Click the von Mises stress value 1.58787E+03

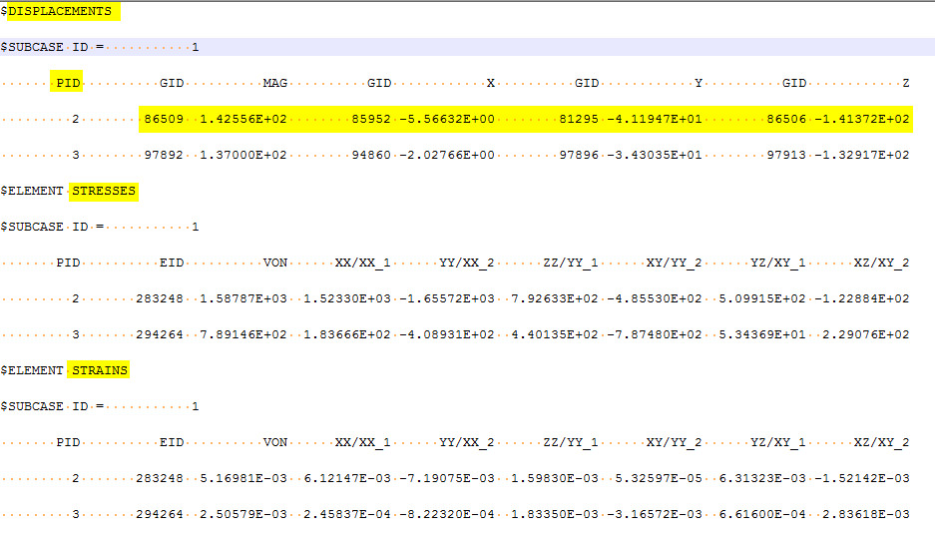tap(243, 298)
